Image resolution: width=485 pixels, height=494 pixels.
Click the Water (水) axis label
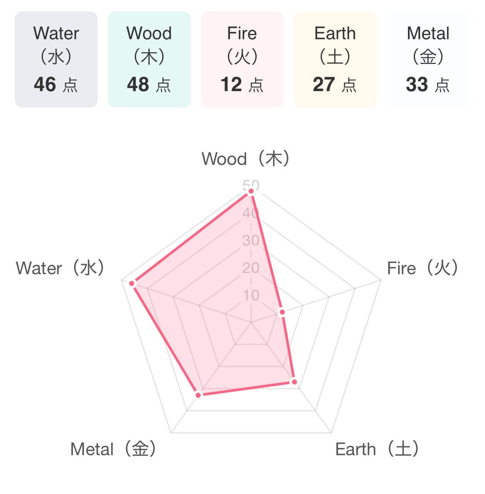pos(60,268)
